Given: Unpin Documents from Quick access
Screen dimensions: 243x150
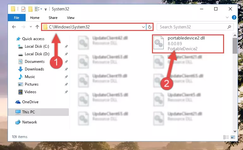Looking at the screenshot, I should 66,62.
